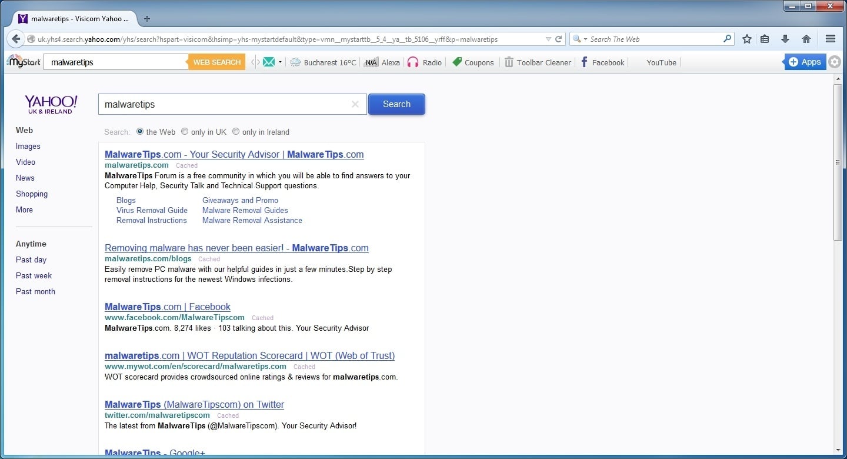Select the "the Web" search radio button
This screenshot has height=459, width=847.
tap(140, 132)
